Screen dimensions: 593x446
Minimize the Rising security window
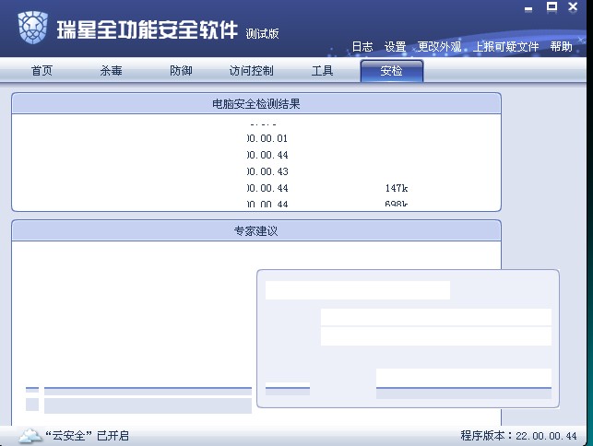tap(528, 9)
